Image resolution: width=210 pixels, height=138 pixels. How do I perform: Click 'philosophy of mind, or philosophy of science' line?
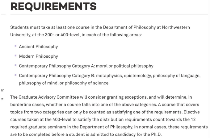pos(64,83)
